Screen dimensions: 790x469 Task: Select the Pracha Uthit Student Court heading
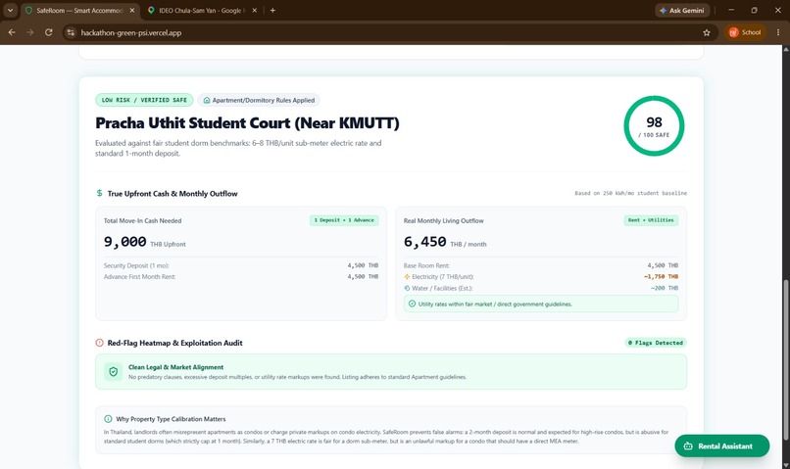(x=247, y=122)
